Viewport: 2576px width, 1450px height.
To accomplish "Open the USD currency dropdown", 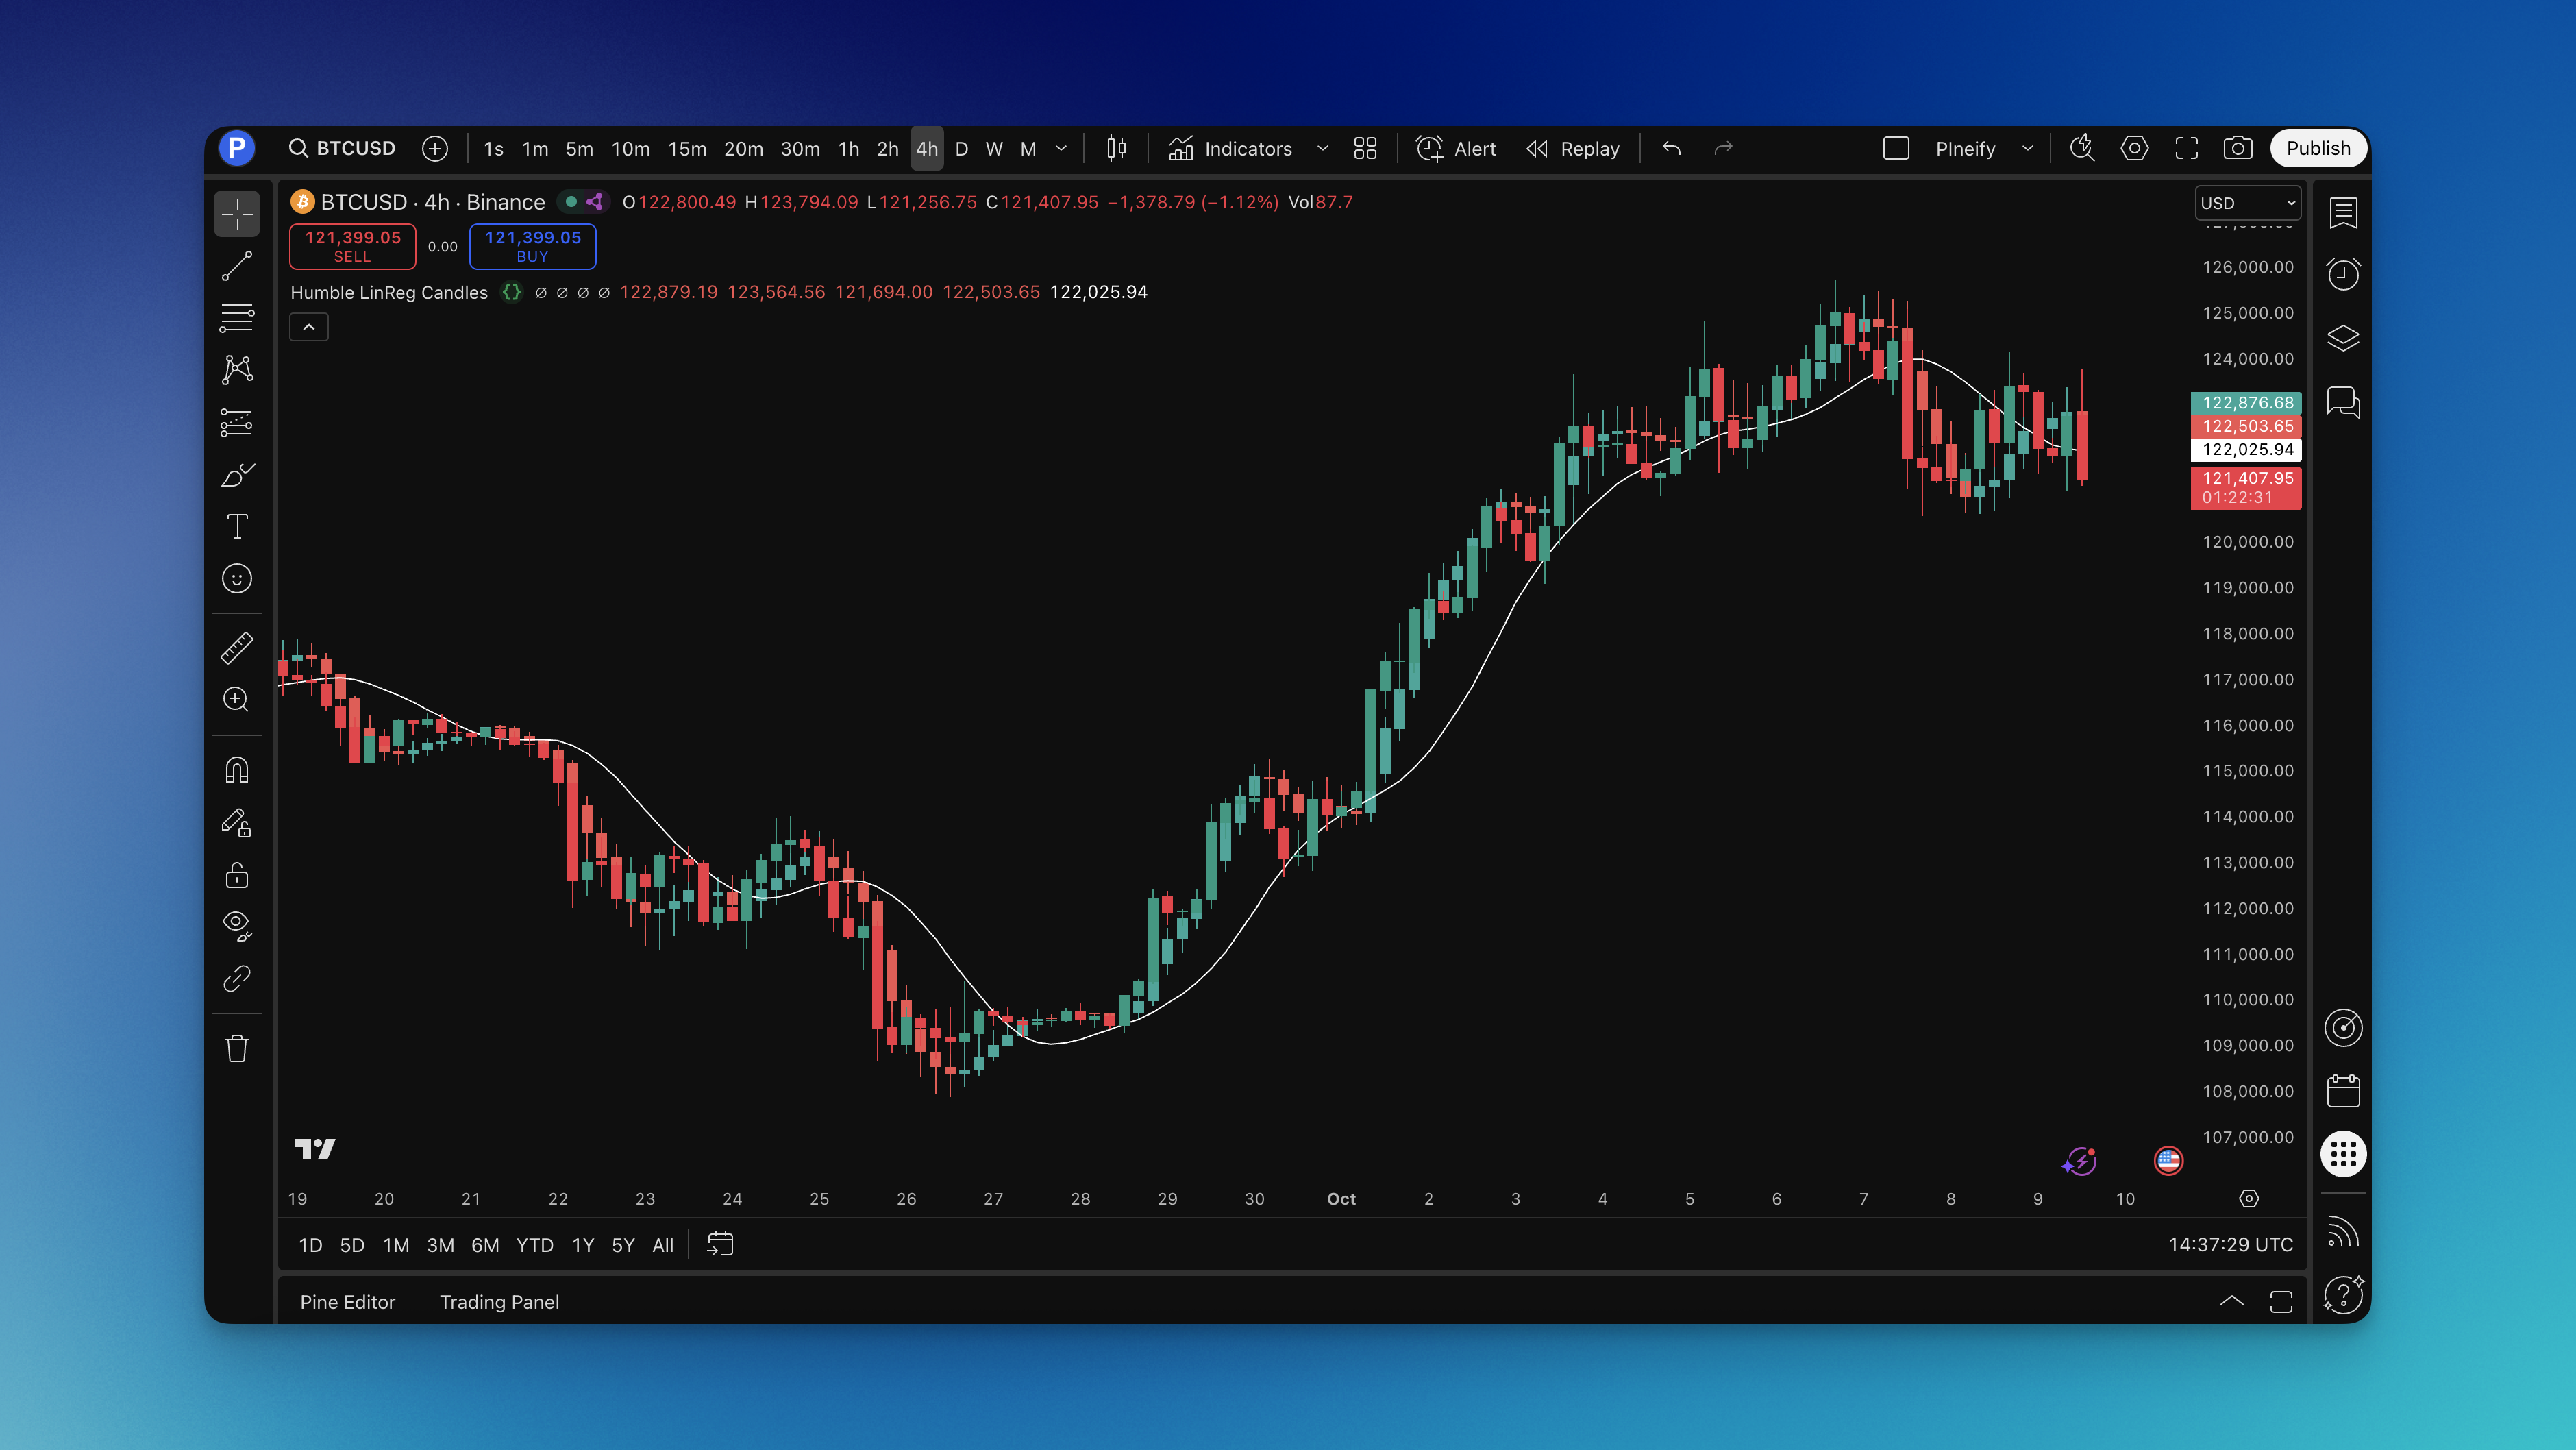I will coord(2247,203).
